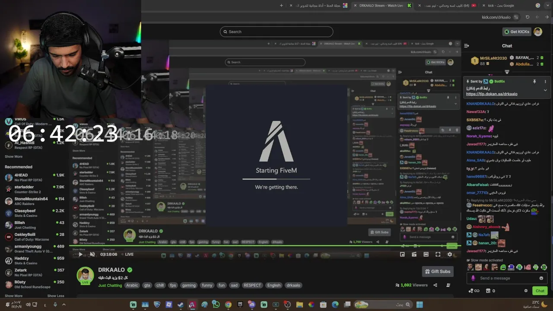Open WhatsApp from the taskbar

pyautogui.click(x=216, y=305)
